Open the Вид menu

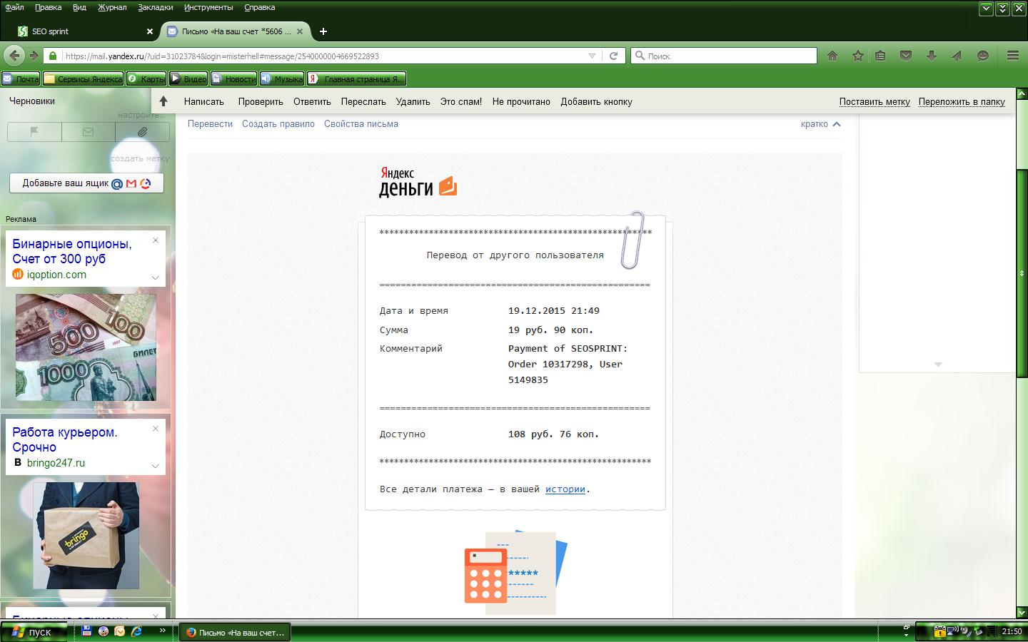click(79, 7)
